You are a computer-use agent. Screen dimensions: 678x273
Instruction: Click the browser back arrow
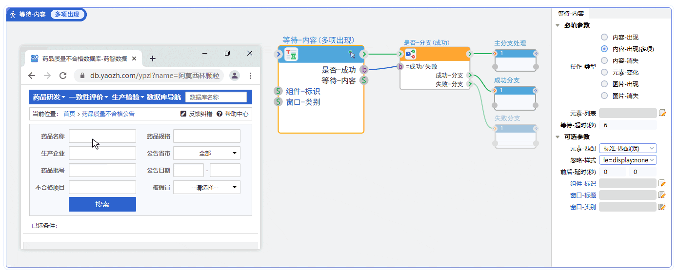coord(32,76)
